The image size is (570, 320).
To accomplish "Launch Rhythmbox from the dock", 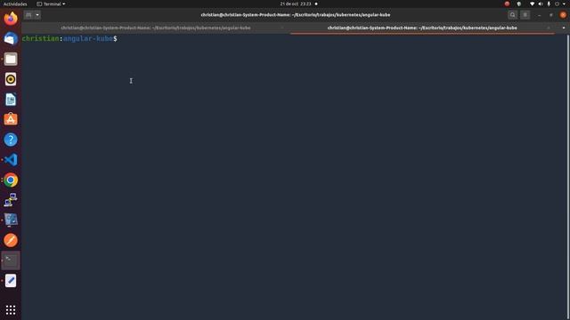I will point(11,79).
